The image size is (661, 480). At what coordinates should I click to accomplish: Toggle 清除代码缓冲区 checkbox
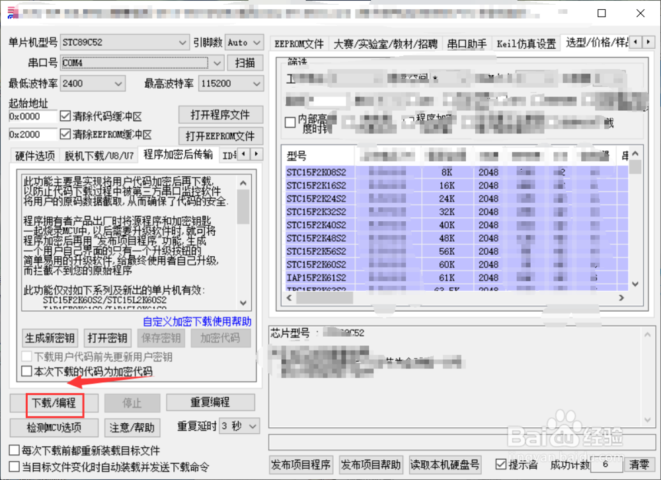65,116
